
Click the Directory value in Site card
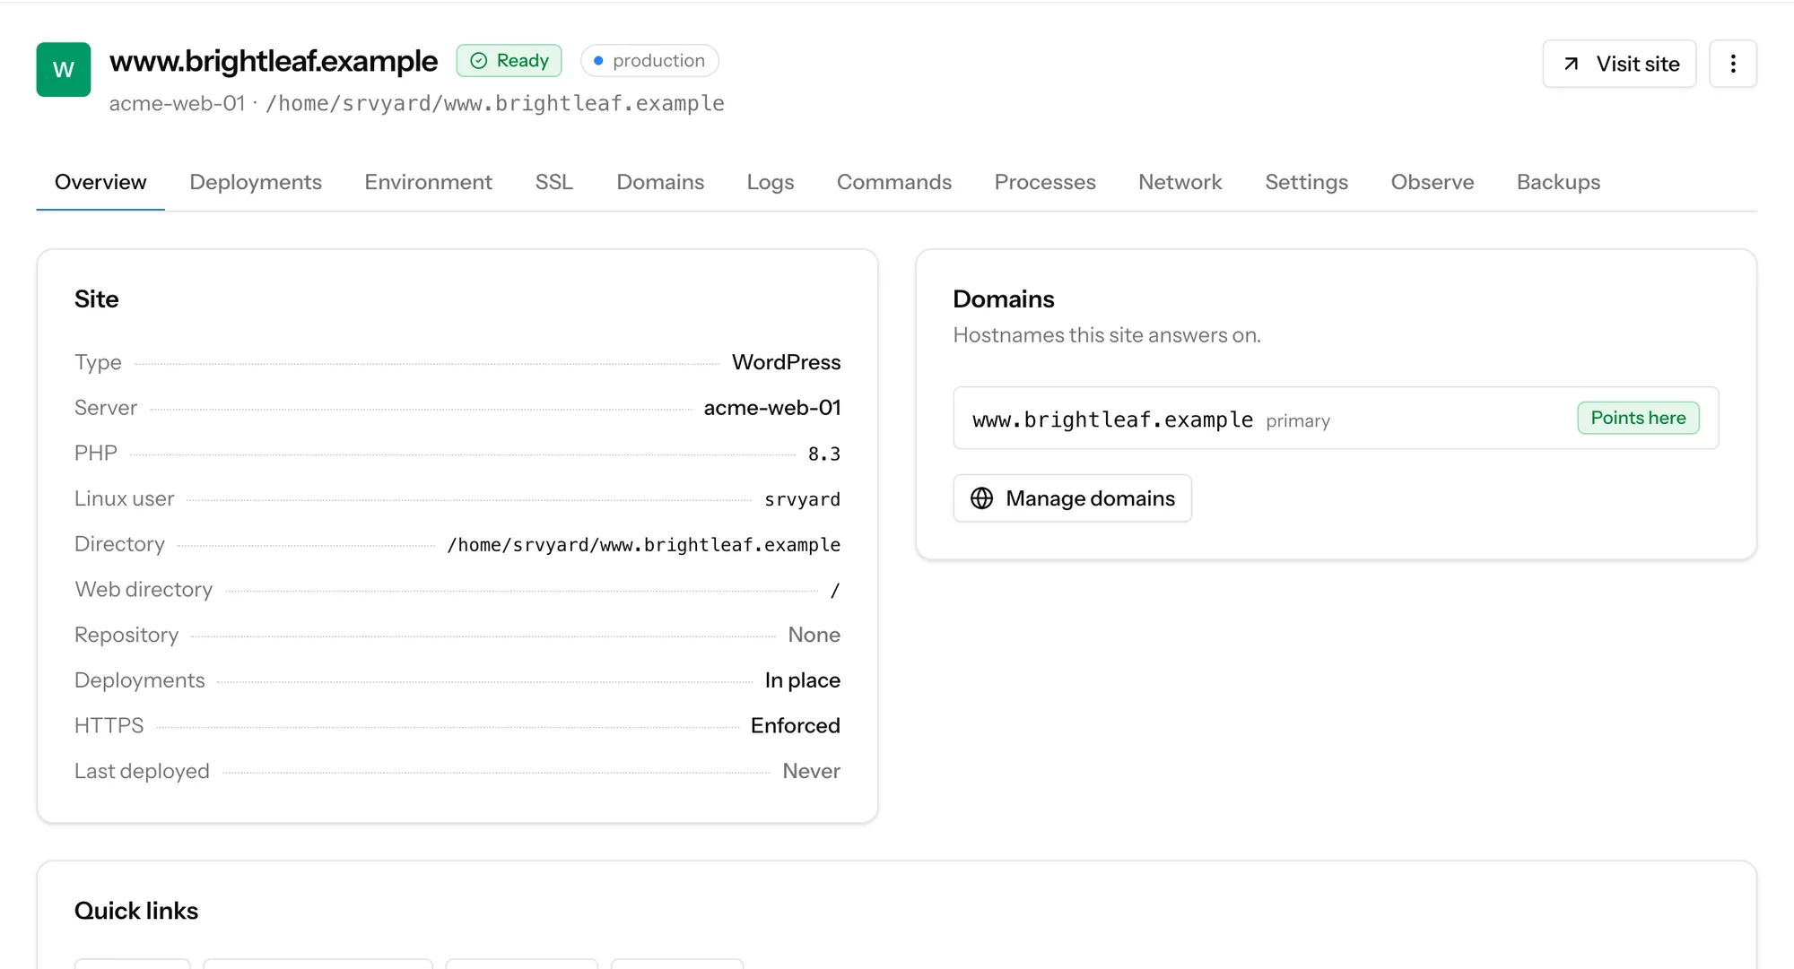tap(643, 545)
